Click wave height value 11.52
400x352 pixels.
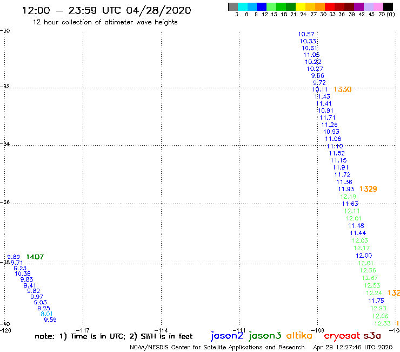pos(336,153)
